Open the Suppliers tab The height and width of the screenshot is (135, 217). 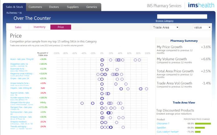(73, 7)
